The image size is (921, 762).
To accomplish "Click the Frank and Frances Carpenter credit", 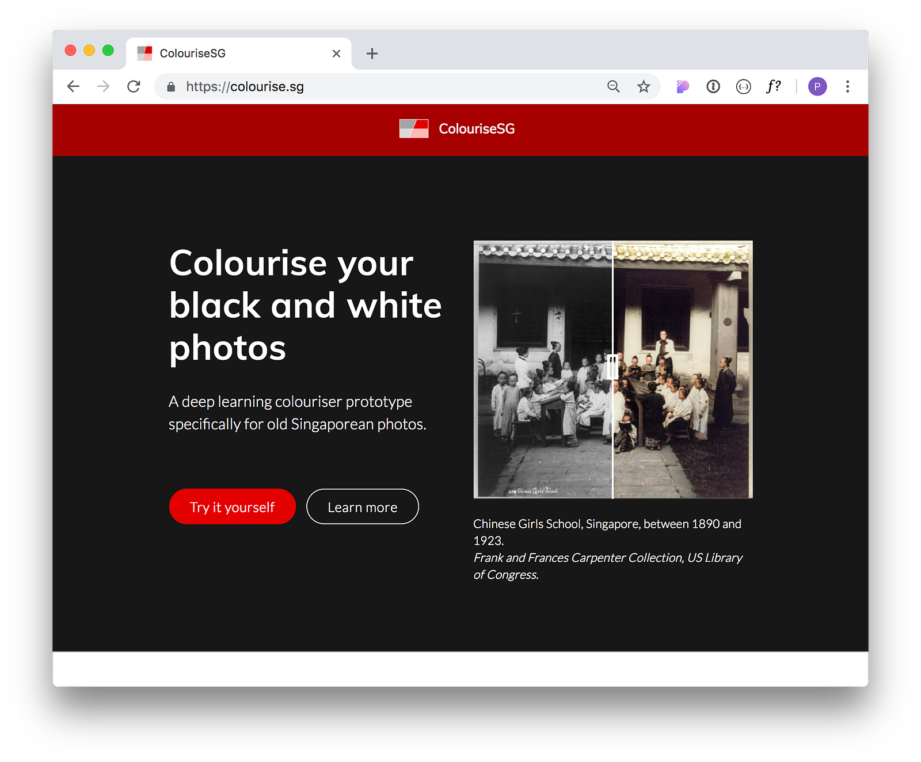I will 608,566.
